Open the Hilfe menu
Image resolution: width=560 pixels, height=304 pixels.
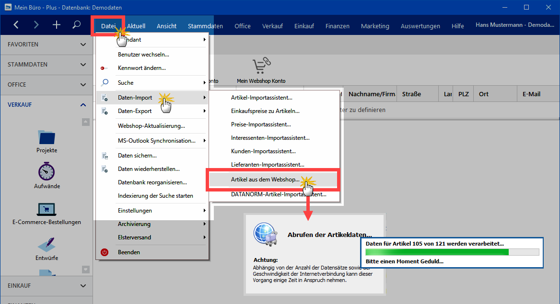click(x=457, y=26)
